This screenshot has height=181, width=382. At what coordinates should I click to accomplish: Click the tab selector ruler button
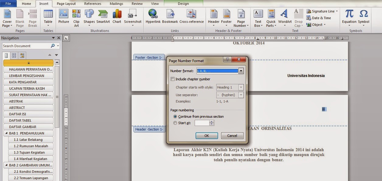pyautogui.click(x=67, y=38)
